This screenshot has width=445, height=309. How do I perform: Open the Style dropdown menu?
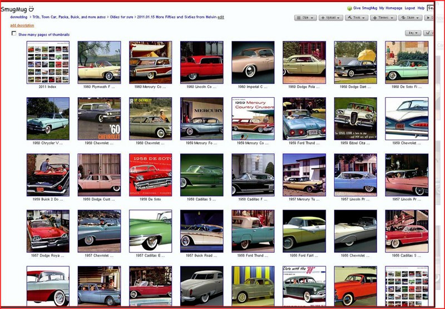(305, 18)
